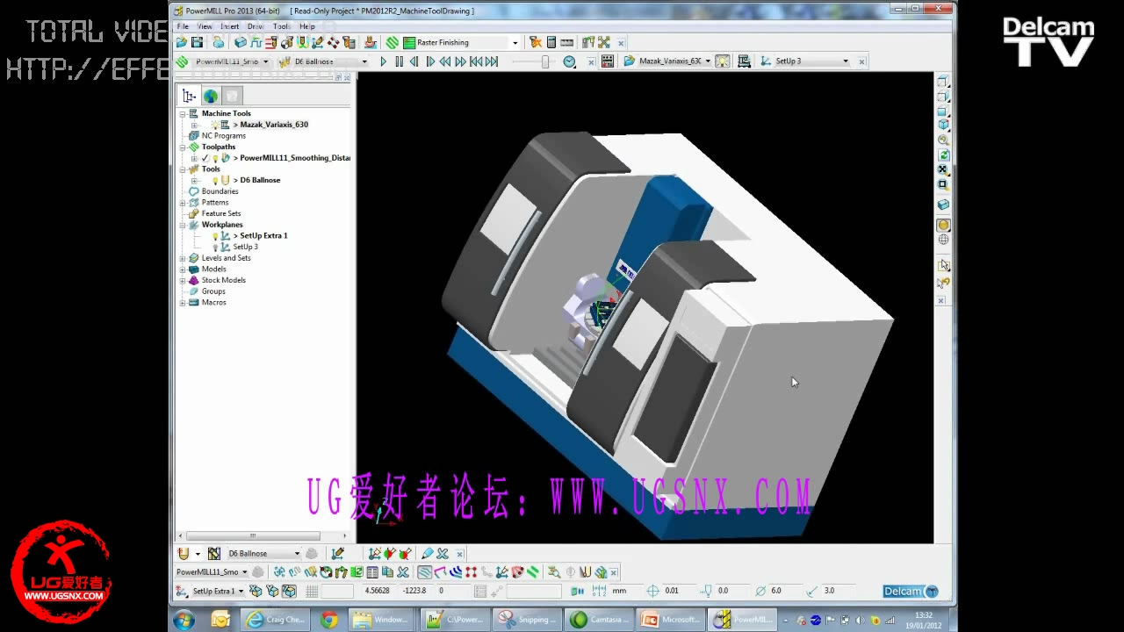Toggle lightbulb for D6 Ballnose tool
1124x632 pixels.
(215, 181)
